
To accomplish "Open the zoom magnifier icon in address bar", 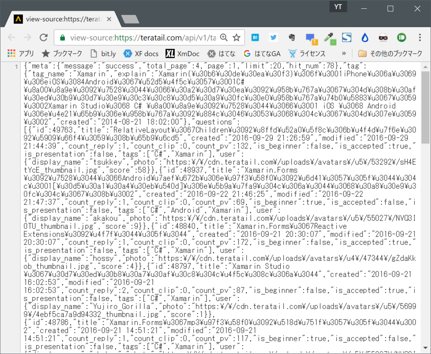I will [x=224, y=38].
